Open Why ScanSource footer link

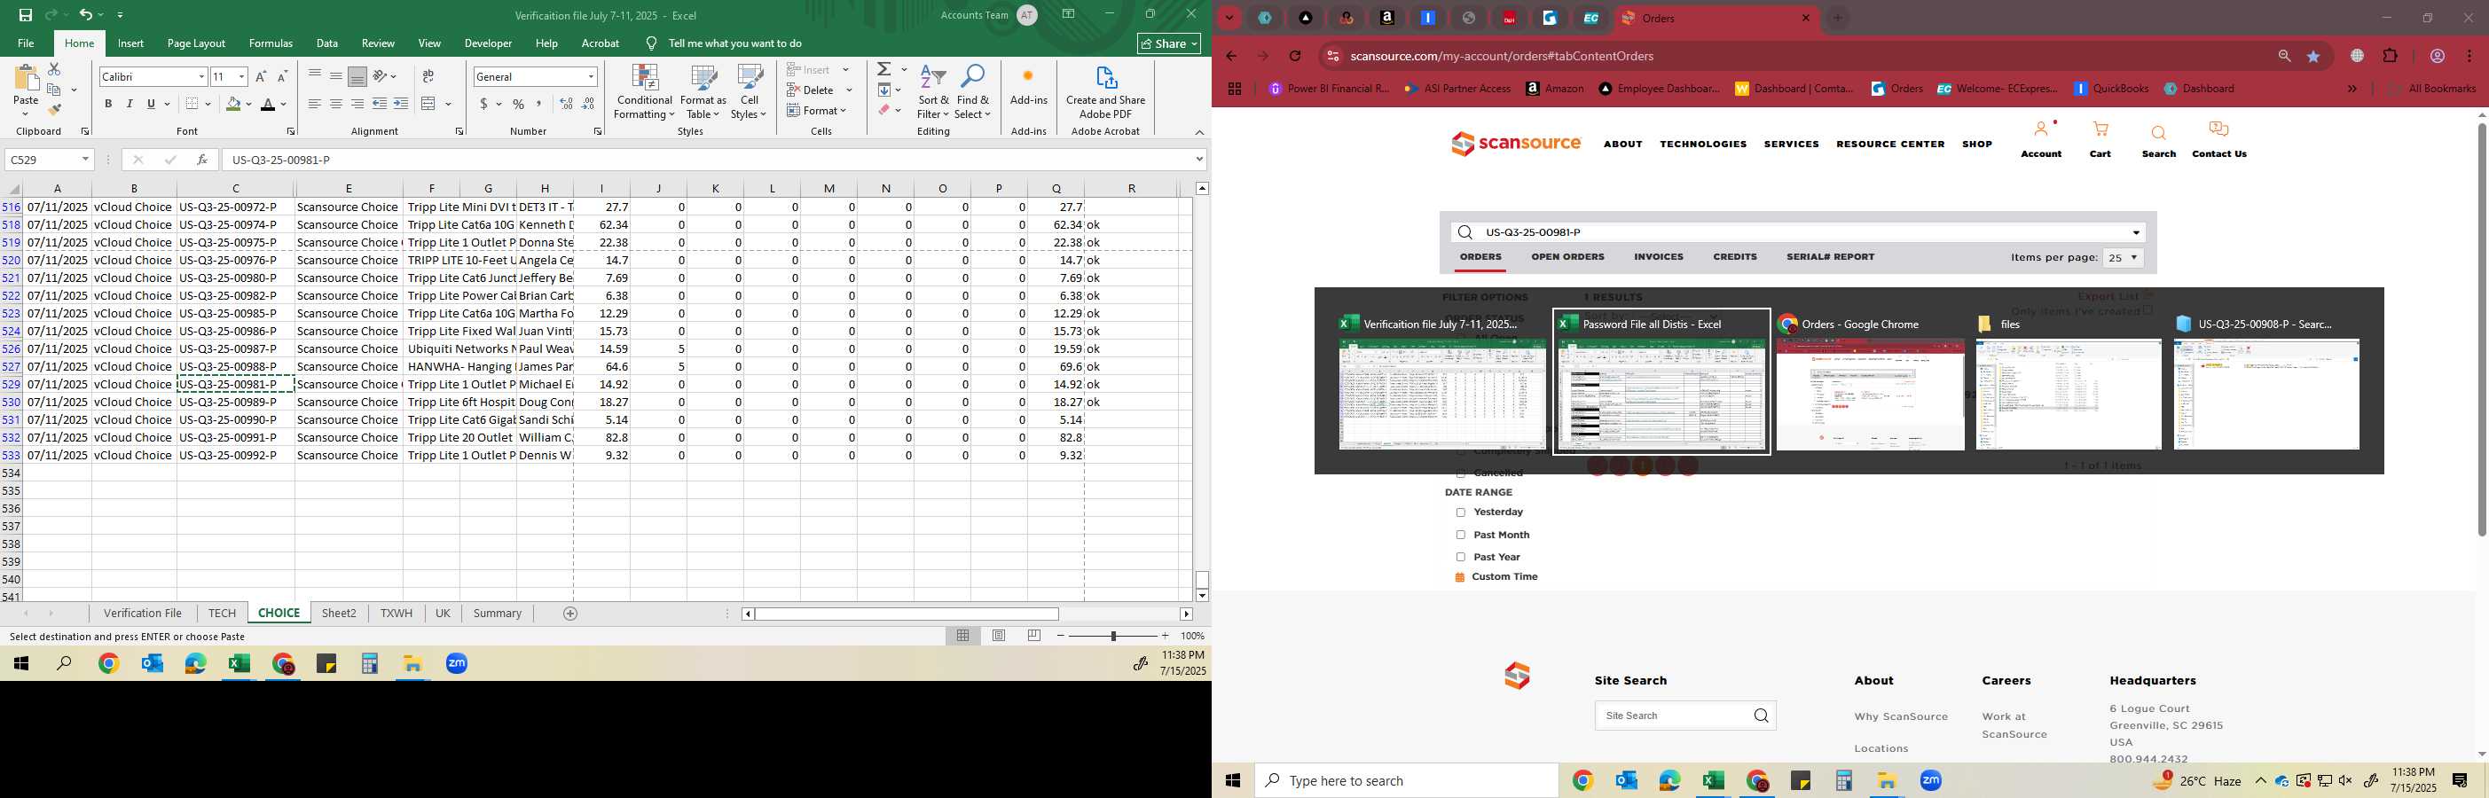coord(1901,716)
